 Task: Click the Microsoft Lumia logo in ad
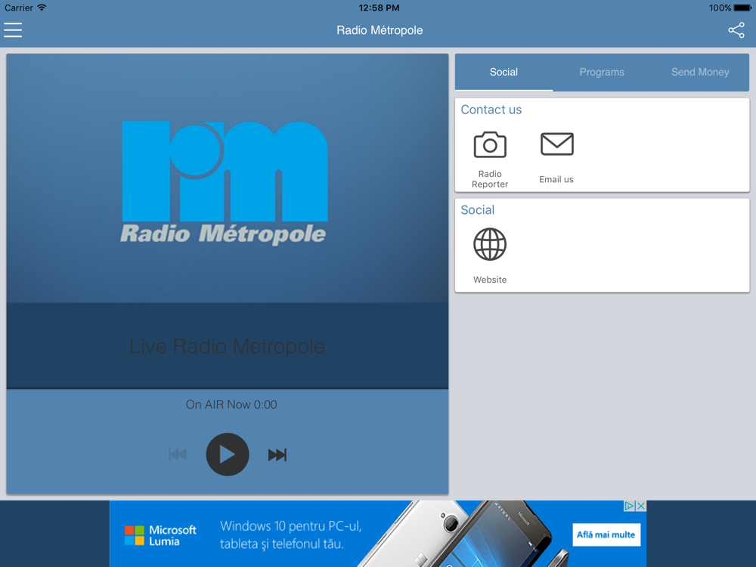coord(160,535)
